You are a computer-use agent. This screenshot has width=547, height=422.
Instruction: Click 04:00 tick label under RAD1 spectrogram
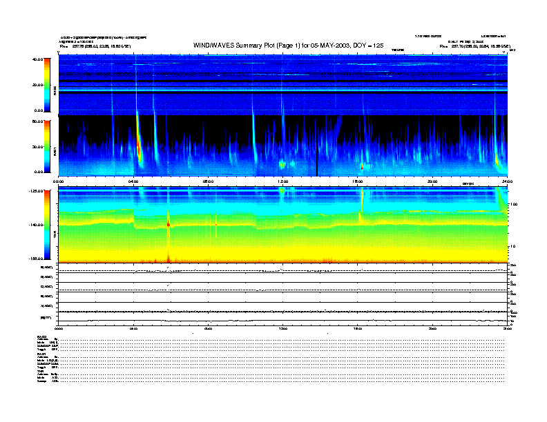(x=133, y=181)
